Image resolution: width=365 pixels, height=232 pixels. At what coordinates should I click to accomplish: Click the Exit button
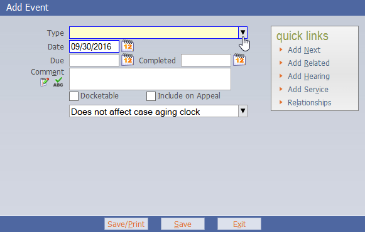click(x=239, y=224)
